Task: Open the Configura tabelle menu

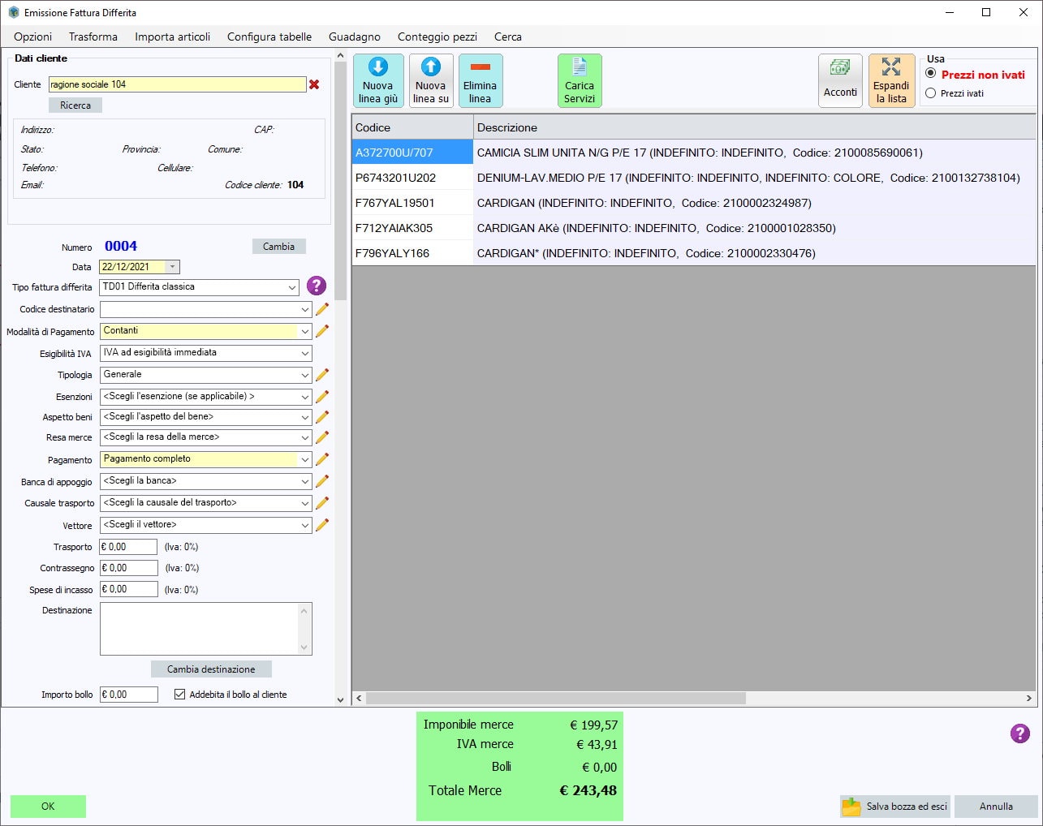Action: (269, 37)
